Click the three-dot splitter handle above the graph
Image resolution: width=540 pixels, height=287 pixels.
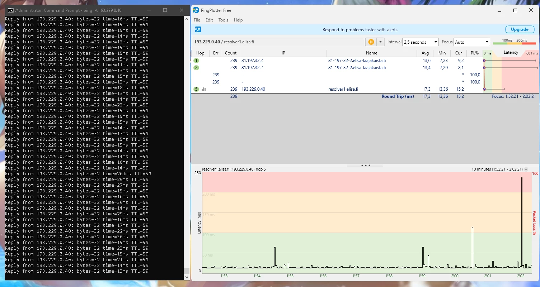(x=366, y=166)
